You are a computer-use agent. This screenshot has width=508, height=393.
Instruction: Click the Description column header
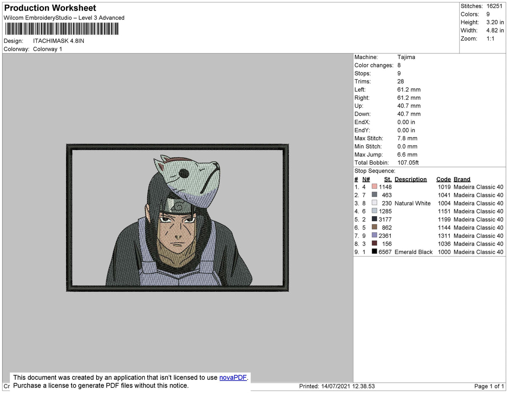pyautogui.click(x=411, y=179)
